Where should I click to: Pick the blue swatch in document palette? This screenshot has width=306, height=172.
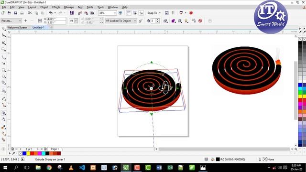coord(24,153)
